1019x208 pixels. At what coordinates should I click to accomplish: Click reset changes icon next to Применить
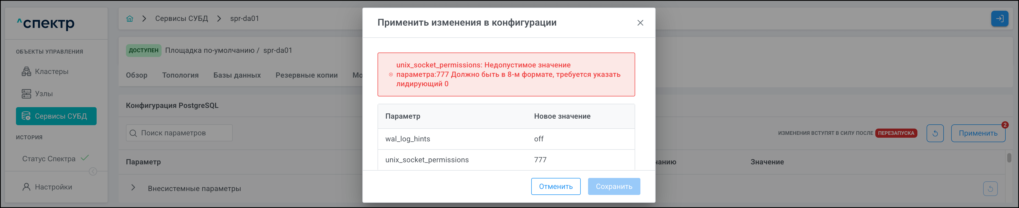(935, 134)
